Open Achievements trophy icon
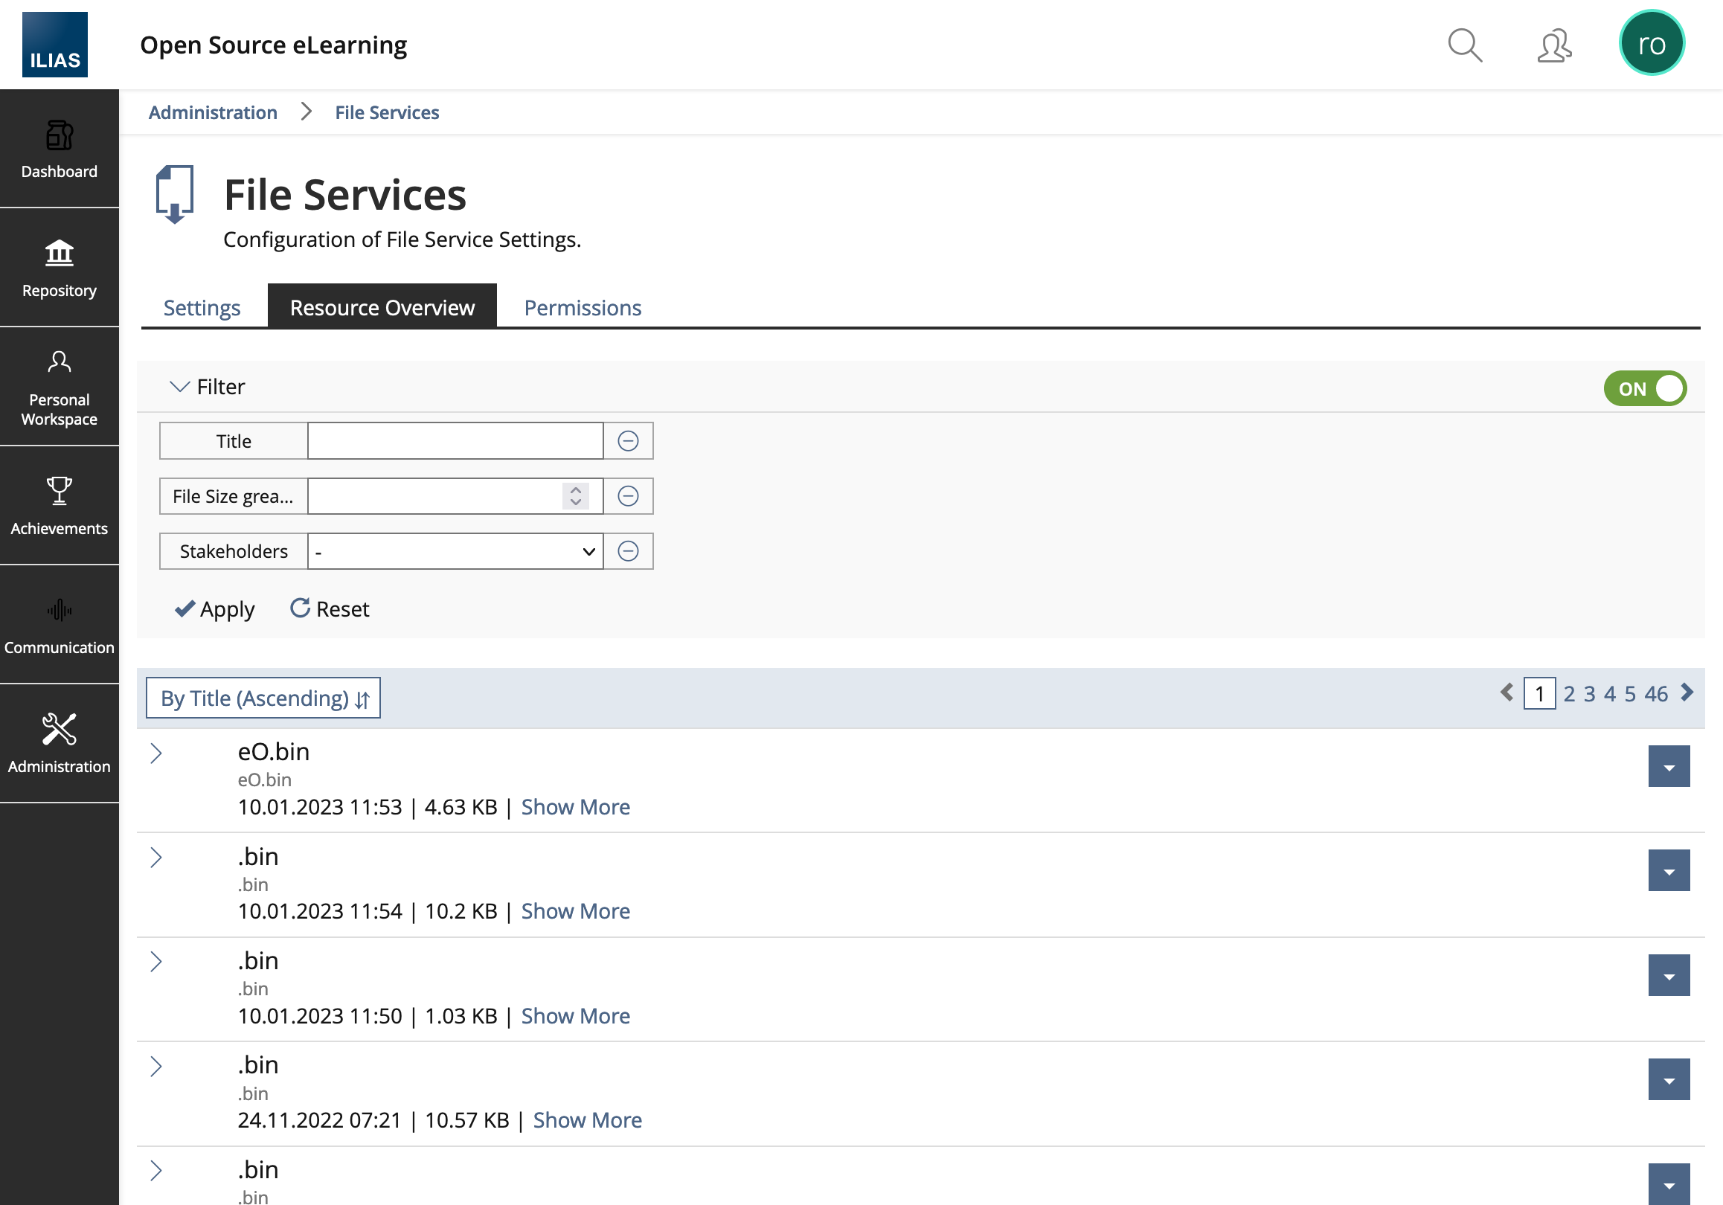 pyautogui.click(x=60, y=492)
